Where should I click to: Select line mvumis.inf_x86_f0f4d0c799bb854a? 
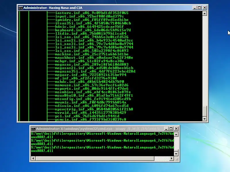point(91,102)
